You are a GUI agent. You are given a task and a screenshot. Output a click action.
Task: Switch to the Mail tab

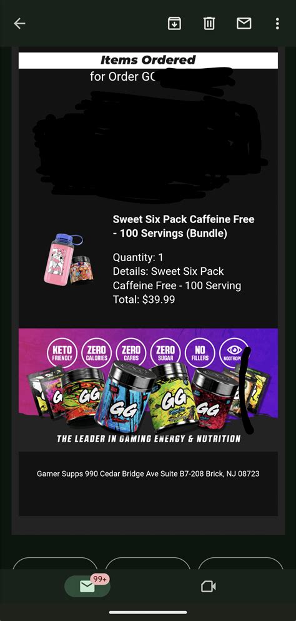pyautogui.click(x=87, y=586)
